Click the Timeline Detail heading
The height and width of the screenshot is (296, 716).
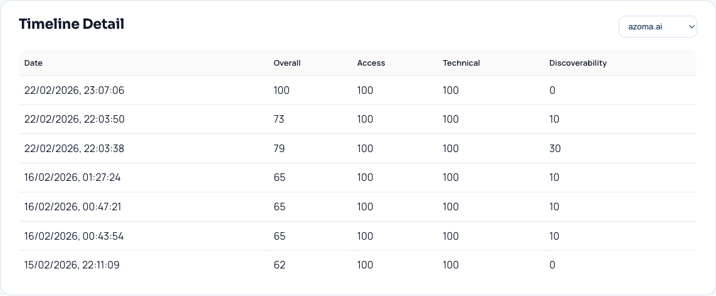tap(71, 24)
